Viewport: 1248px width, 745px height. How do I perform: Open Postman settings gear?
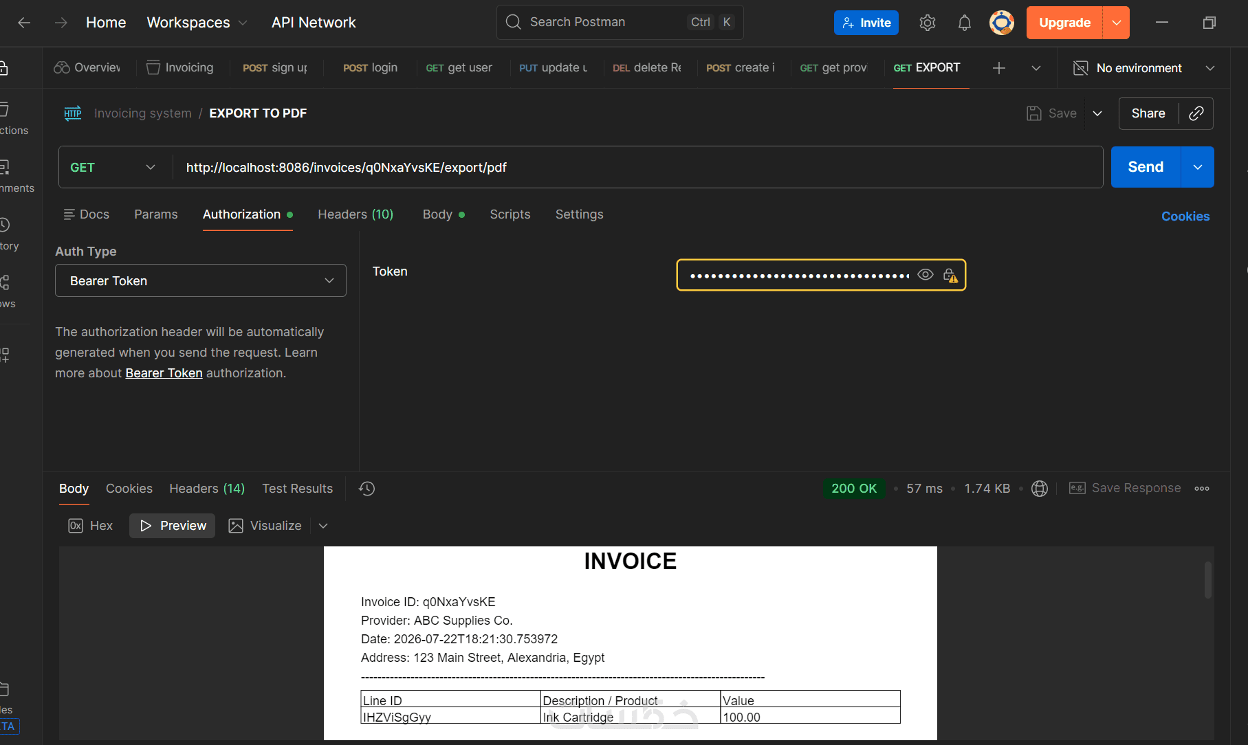tap(928, 23)
